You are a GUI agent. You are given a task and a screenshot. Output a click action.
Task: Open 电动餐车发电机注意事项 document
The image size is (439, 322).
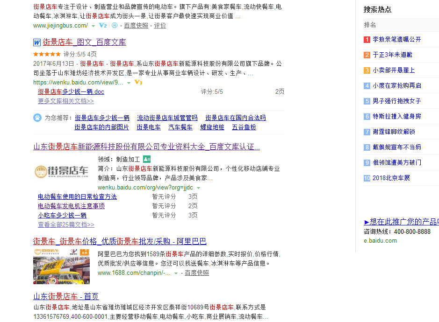pos(71,206)
